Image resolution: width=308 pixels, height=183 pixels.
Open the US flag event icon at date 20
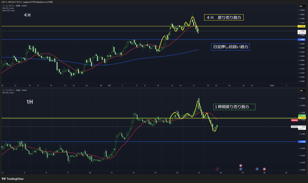click(x=264, y=169)
